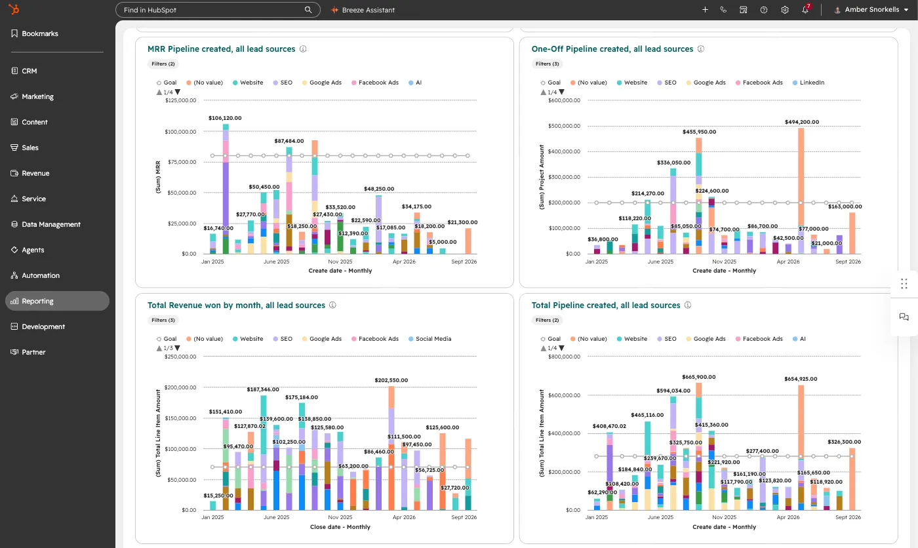Open the Automation menu
The image size is (918, 548).
pyautogui.click(x=35, y=275)
